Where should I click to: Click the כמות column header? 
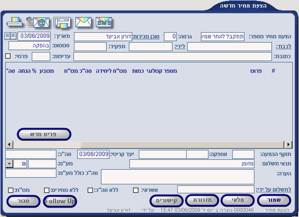point(138,71)
